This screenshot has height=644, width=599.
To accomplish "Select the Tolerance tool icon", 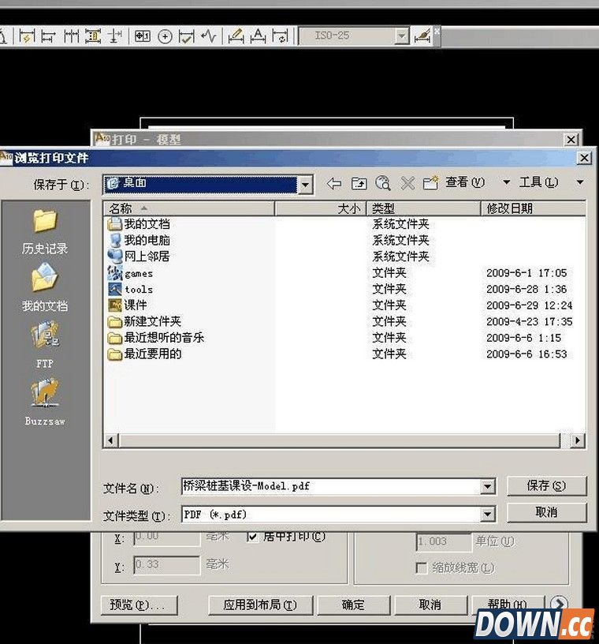I will tap(143, 36).
